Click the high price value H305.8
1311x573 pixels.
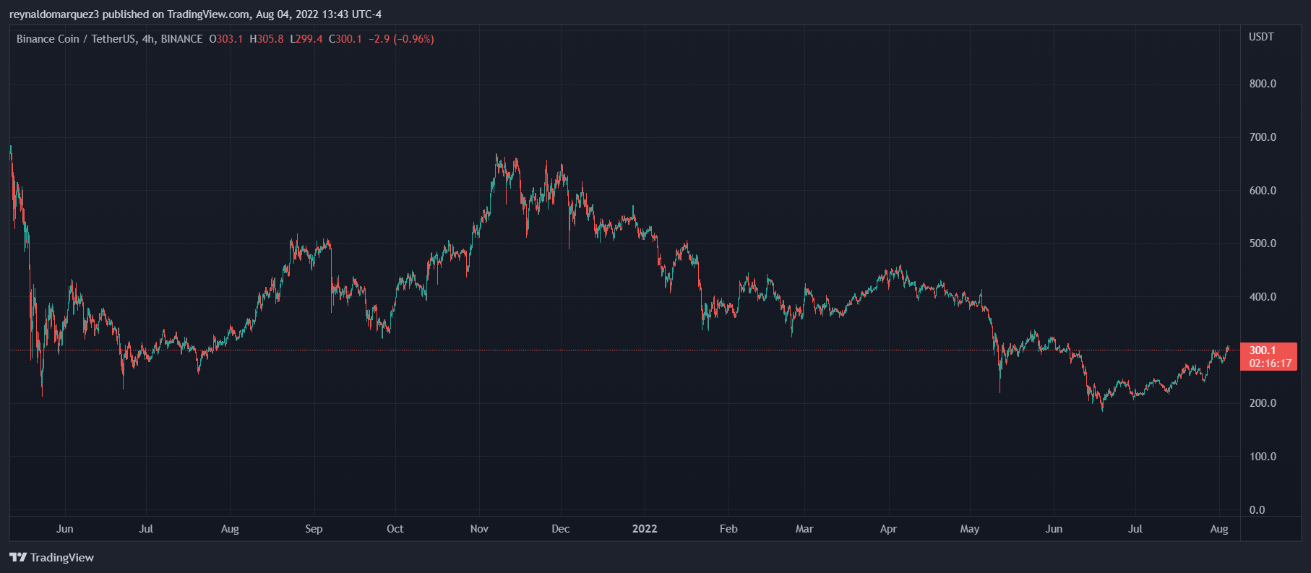(267, 39)
